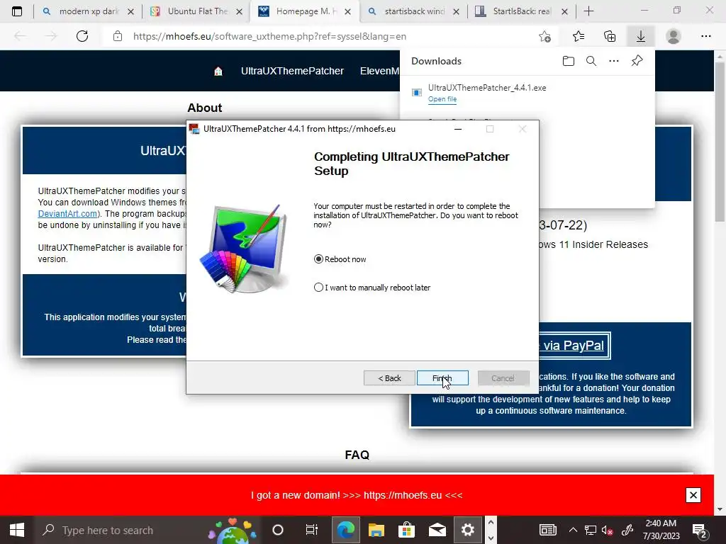This screenshot has height=544, width=726.
Task: Open the Edge profile avatar
Action: tap(674, 36)
